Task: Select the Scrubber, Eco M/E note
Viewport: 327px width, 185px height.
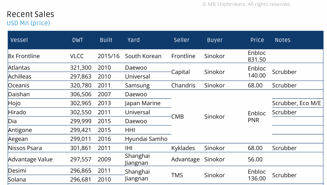Action: click(x=297, y=103)
